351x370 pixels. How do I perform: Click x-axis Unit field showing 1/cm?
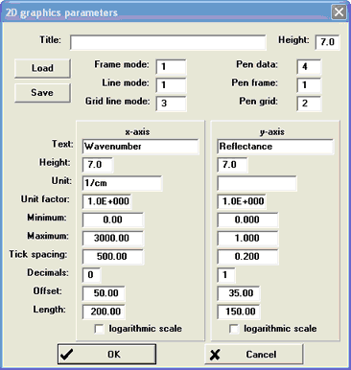tap(122, 183)
